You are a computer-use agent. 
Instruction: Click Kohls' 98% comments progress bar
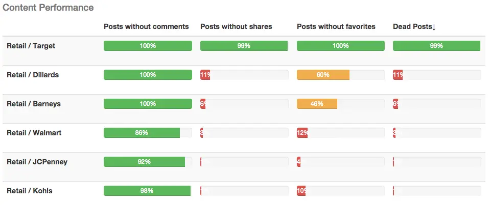147,191
